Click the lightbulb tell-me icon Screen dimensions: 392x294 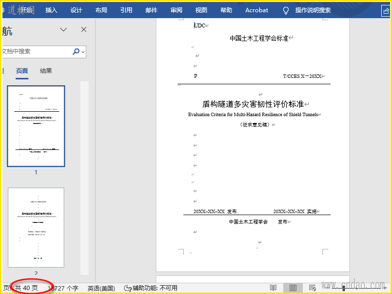click(286, 10)
